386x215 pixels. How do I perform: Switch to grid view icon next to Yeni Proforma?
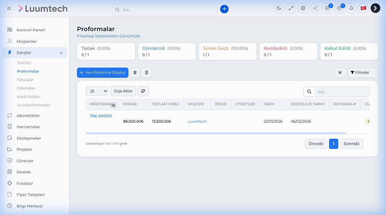coord(135,73)
